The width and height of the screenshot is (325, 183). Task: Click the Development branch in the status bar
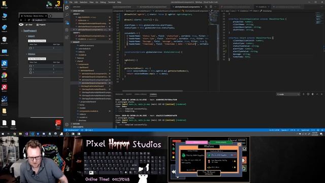pyautogui.click(x=72, y=130)
